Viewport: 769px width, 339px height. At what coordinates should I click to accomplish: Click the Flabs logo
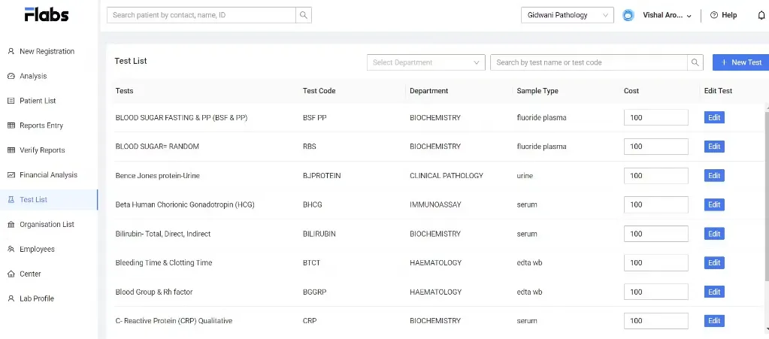pos(47,15)
